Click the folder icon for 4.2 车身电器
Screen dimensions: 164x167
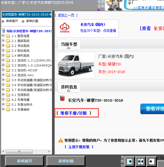point(8,99)
